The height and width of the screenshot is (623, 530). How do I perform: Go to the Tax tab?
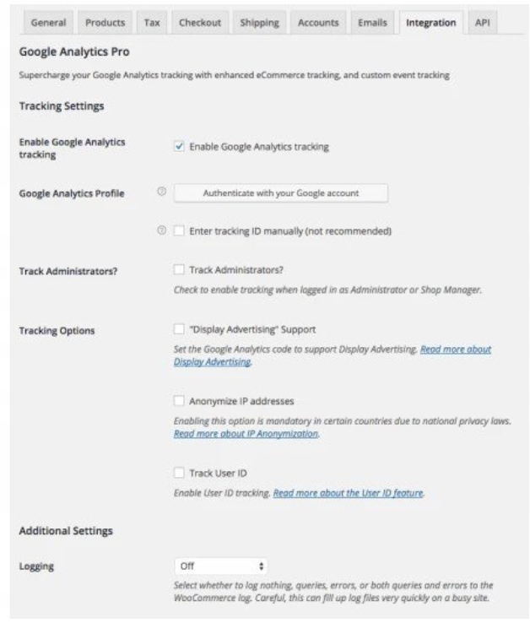click(152, 23)
